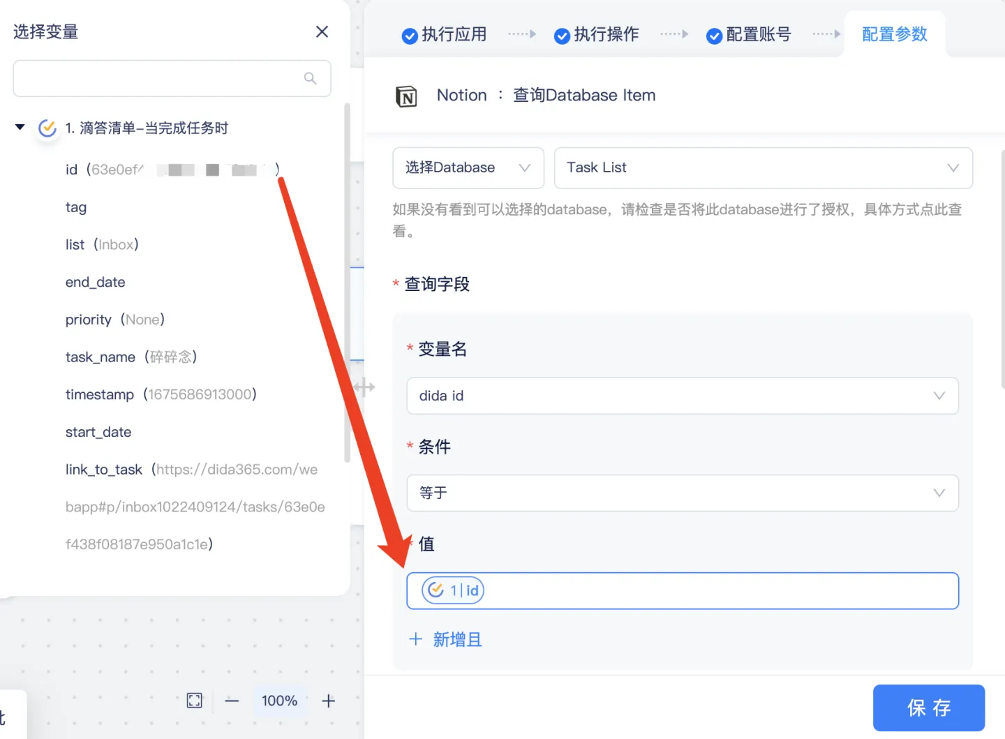Select the list (Inbox) variable
Image resolution: width=1005 pixels, height=739 pixels.
tap(102, 244)
